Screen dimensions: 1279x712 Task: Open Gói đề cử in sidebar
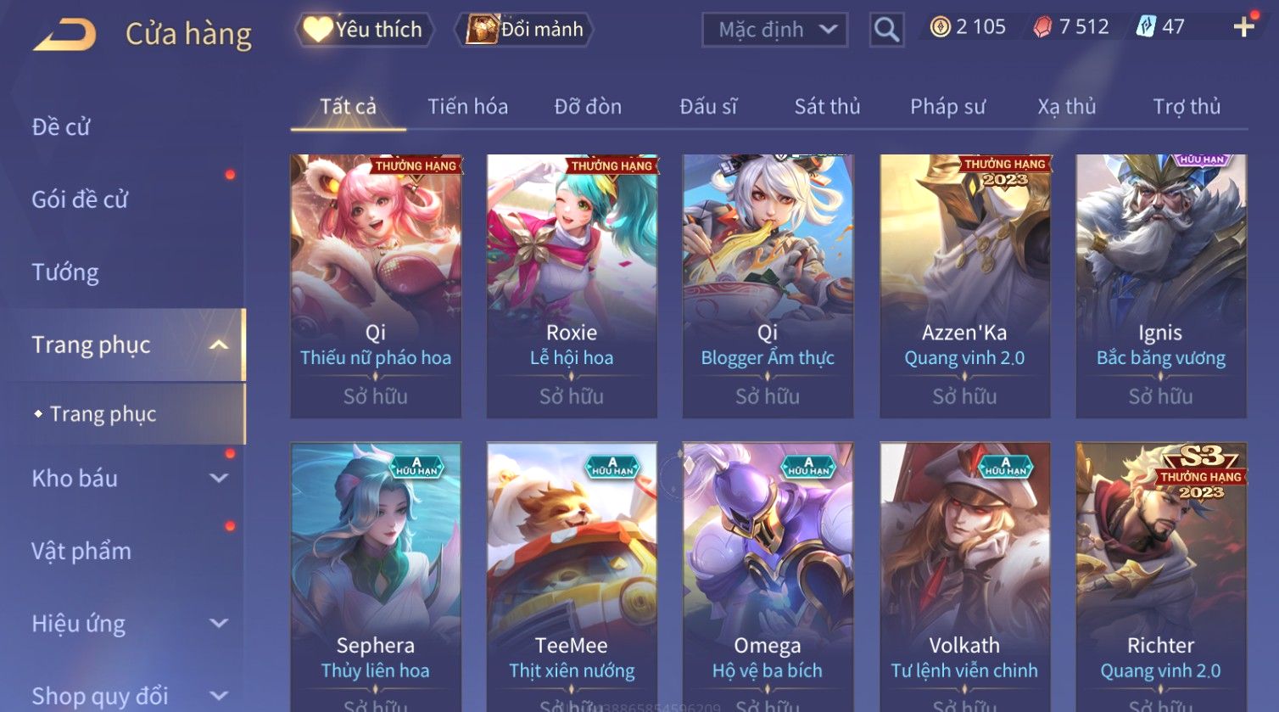80,199
